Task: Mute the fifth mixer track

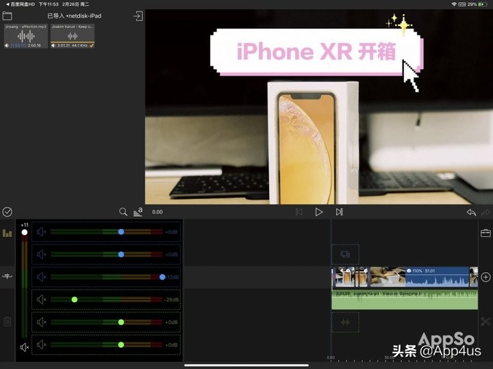Action: (x=42, y=323)
